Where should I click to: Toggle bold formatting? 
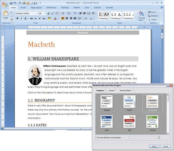coord(17,18)
